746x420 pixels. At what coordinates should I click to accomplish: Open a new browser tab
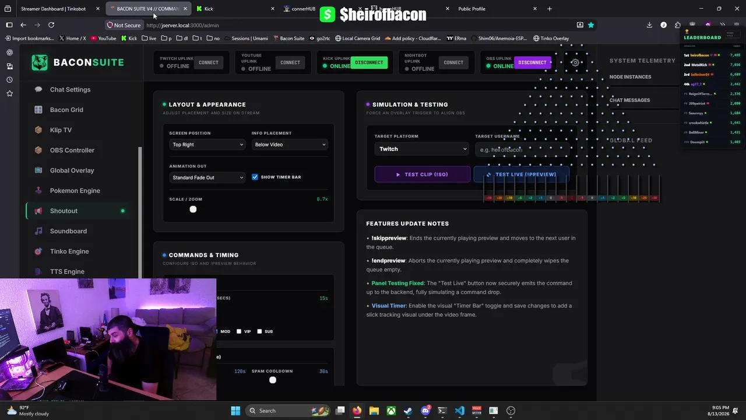pyautogui.click(x=550, y=9)
